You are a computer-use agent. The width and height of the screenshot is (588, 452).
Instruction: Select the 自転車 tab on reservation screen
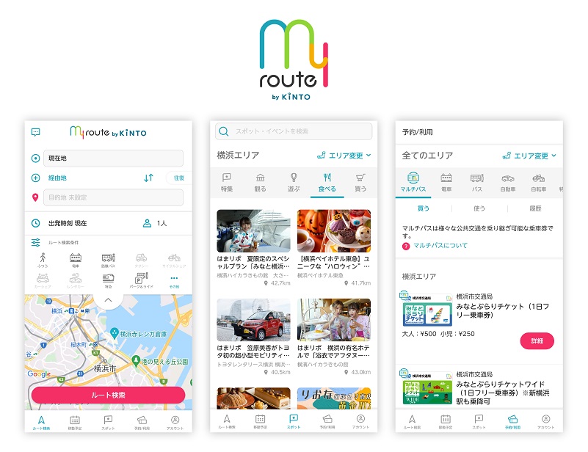(x=539, y=183)
